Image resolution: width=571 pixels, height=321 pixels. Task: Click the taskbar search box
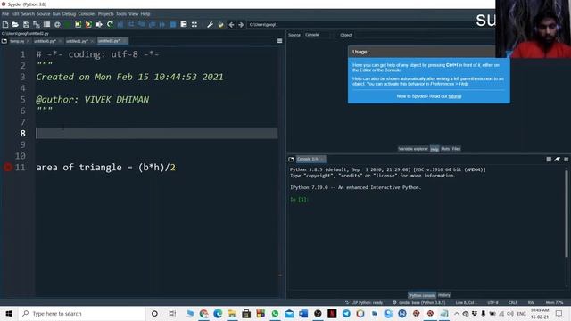point(82,313)
